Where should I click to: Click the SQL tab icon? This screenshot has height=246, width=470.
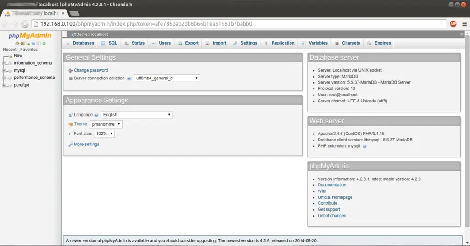pos(103,44)
